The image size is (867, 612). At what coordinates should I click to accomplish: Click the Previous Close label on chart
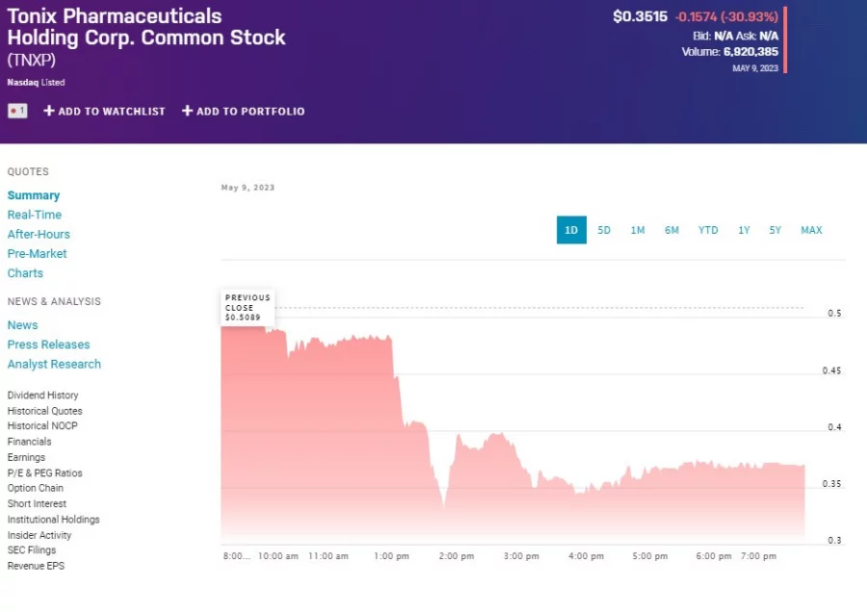click(x=248, y=307)
